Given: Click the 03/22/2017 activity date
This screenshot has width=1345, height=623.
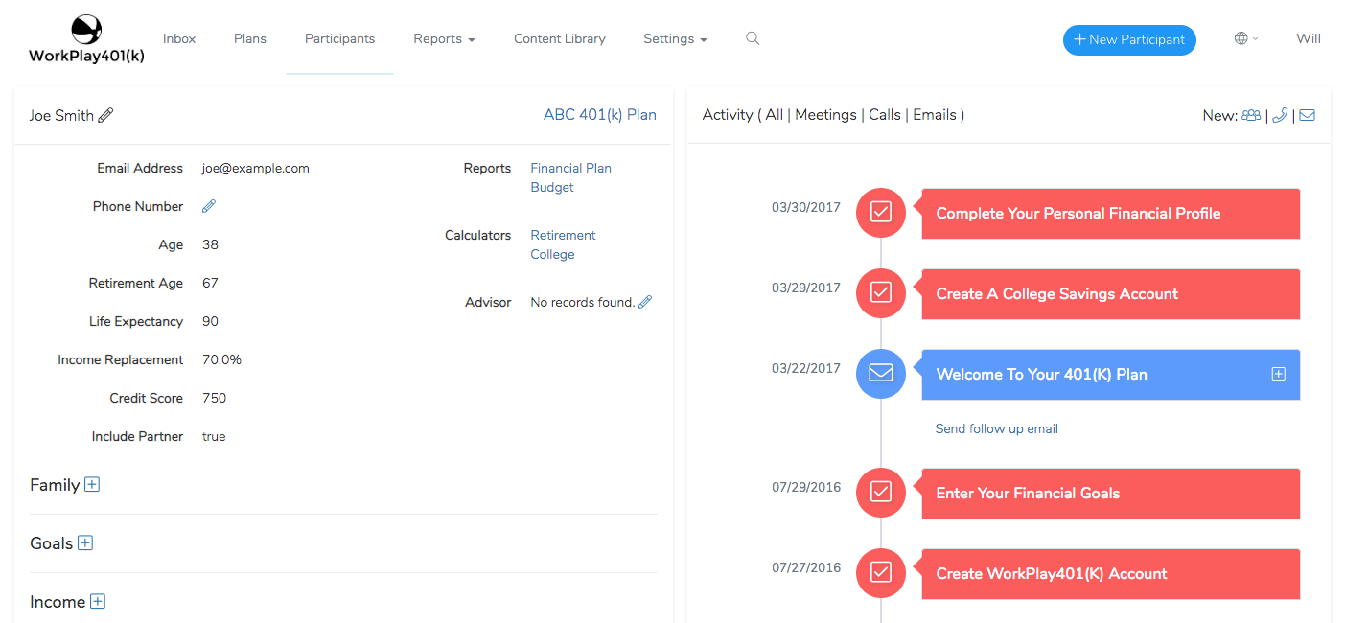Looking at the screenshot, I should pyautogui.click(x=806, y=368).
